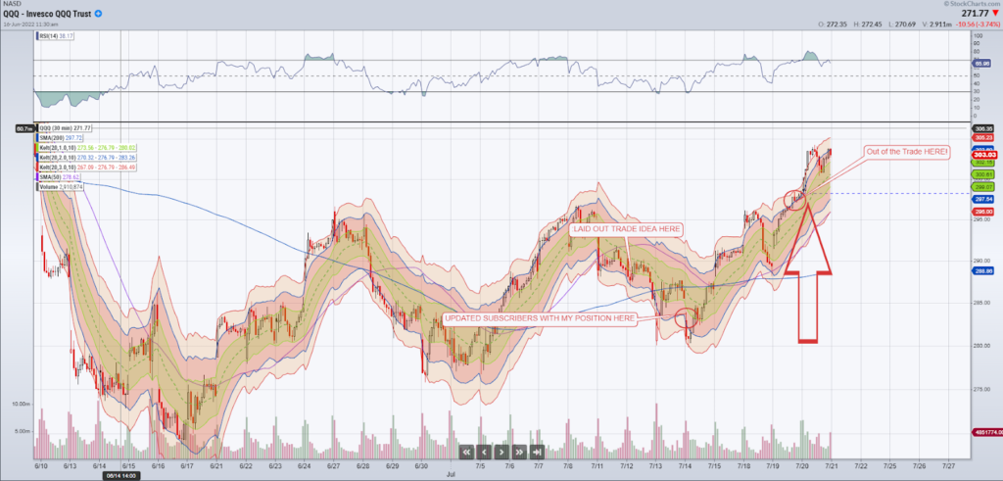This screenshot has height=481, width=1003.
Task: Click the 6/21 date on time axis
Action: [x=216, y=467]
